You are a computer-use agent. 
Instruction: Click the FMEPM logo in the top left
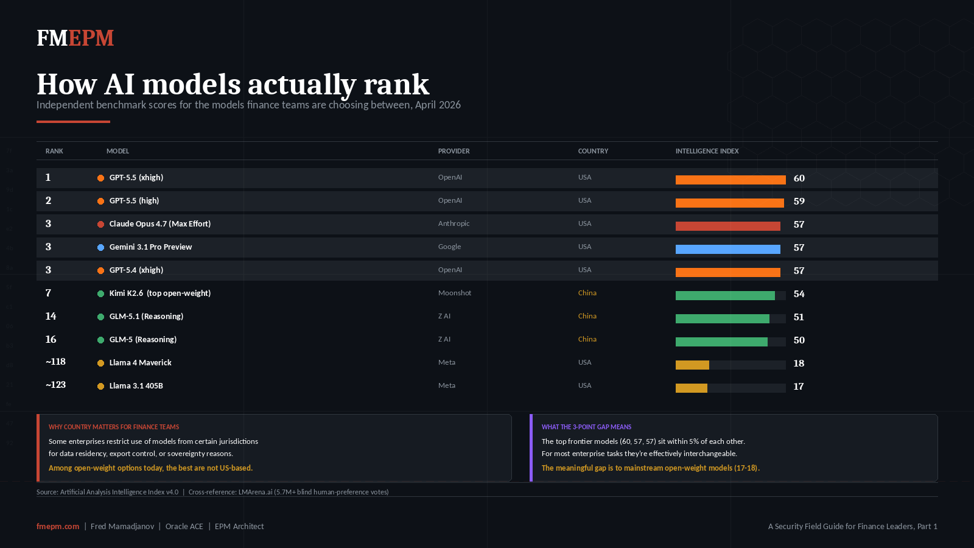pos(75,38)
